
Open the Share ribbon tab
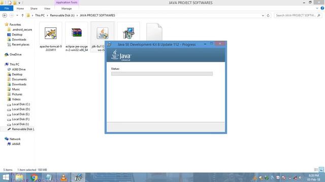pyautogui.click(x=34, y=9)
